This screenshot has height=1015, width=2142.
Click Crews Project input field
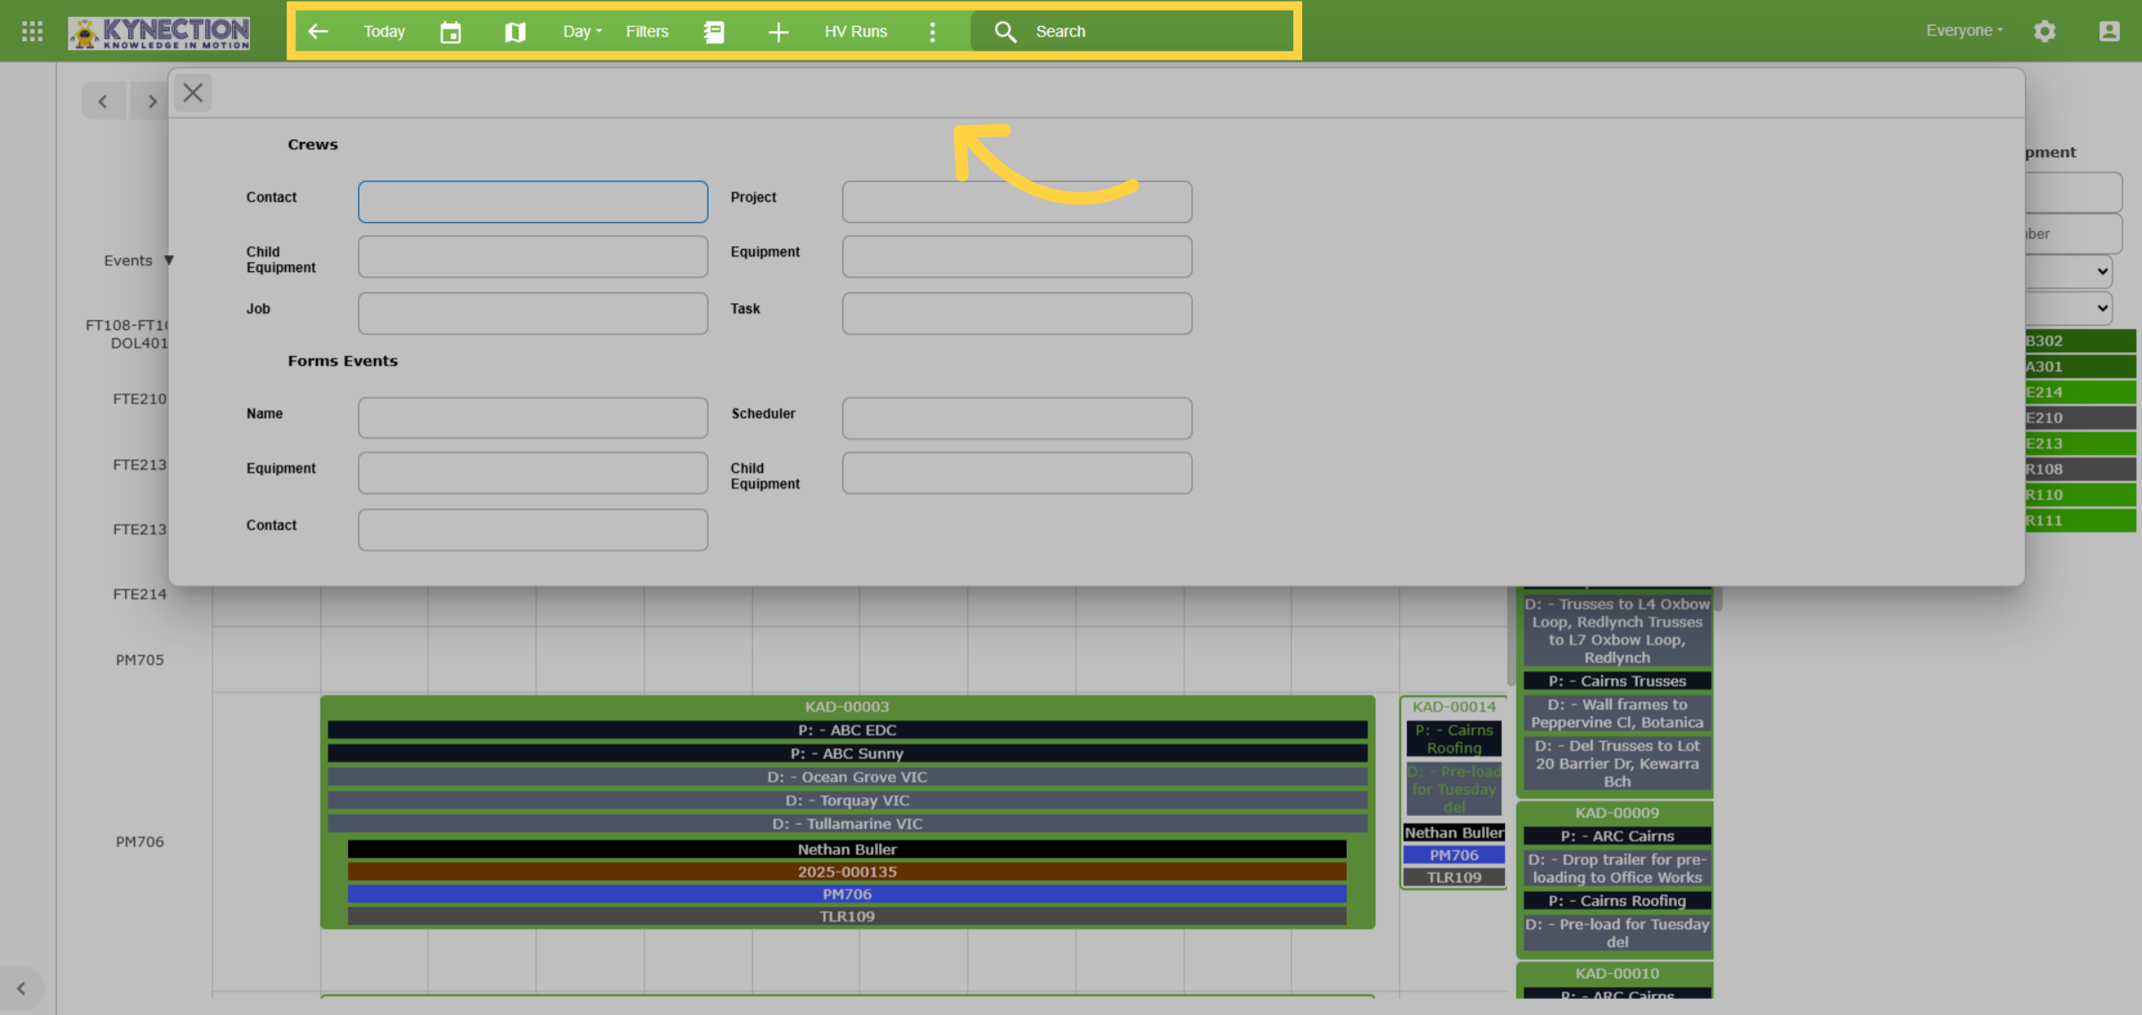(1017, 202)
